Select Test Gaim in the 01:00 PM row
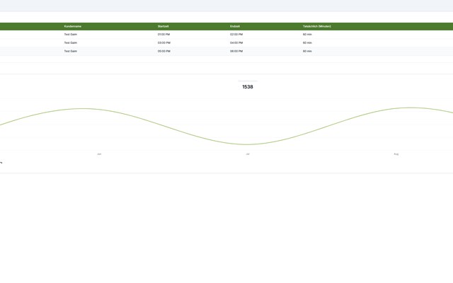Screen dimensions: 453x283 click(71, 35)
